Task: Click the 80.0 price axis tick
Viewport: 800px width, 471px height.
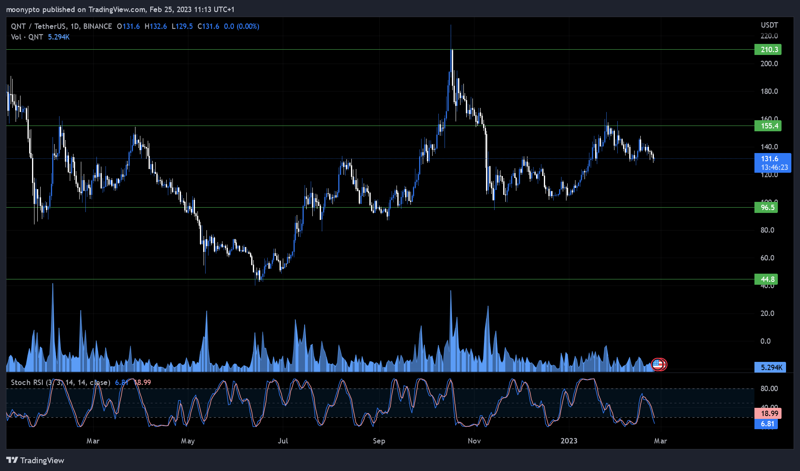Action: click(x=767, y=230)
